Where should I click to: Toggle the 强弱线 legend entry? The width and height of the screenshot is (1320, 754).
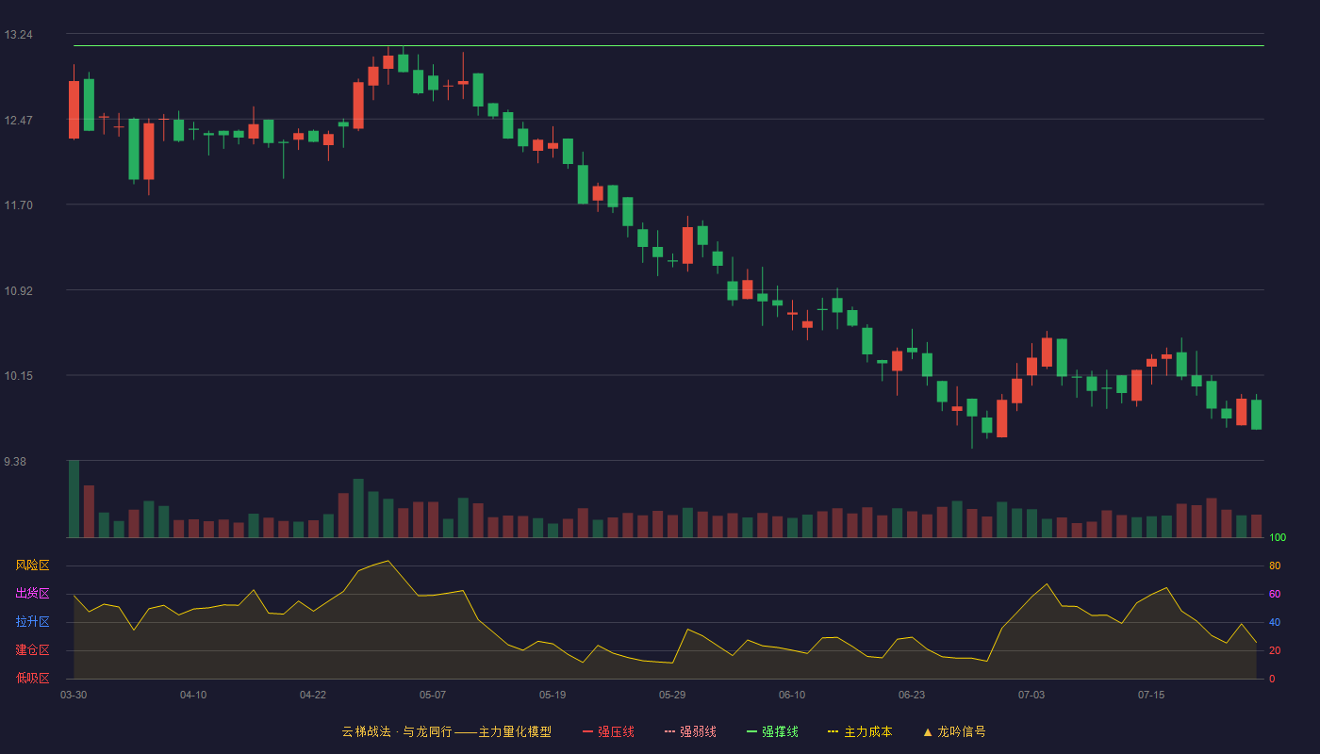pos(690,731)
